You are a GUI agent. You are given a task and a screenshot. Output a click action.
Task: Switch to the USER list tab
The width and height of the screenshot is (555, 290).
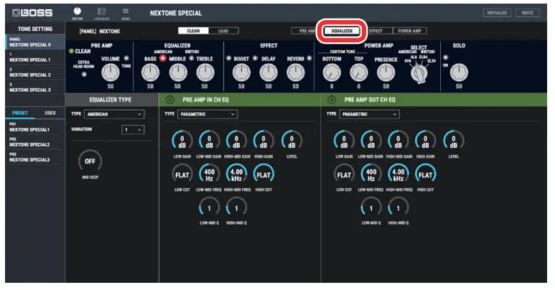click(x=50, y=113)
